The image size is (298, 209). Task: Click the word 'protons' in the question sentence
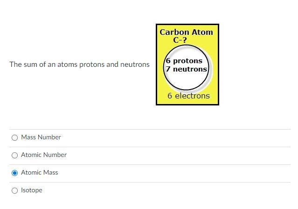point(92,65)
